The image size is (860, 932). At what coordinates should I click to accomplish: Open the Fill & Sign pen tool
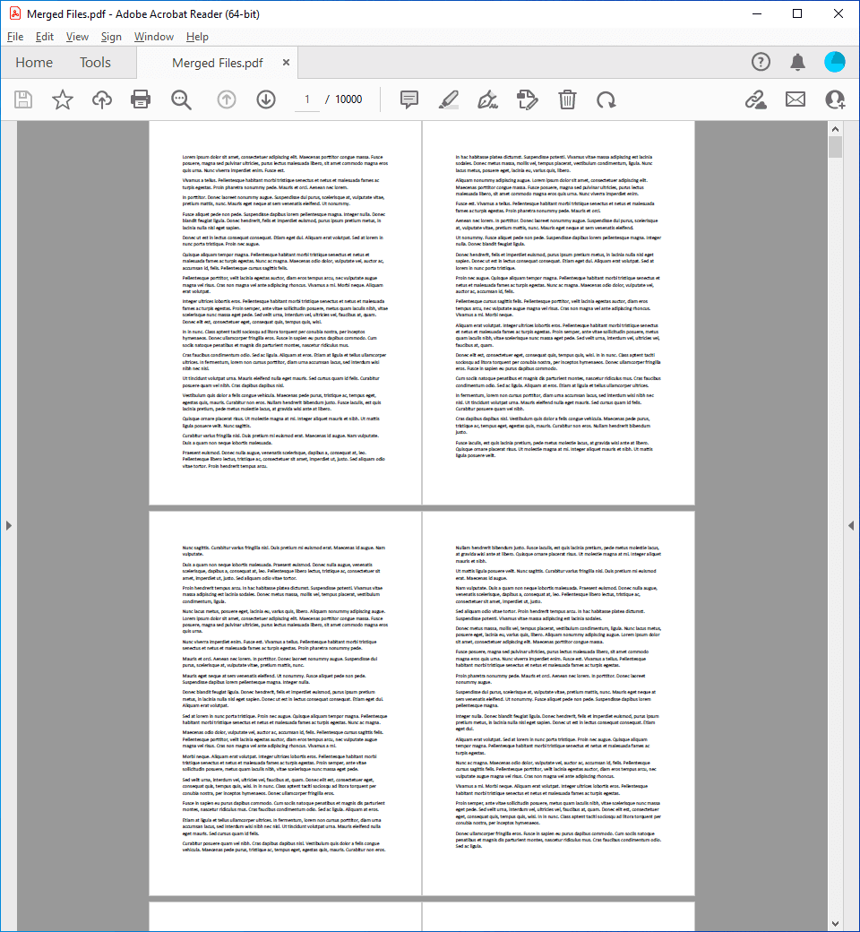coord(487,99)
